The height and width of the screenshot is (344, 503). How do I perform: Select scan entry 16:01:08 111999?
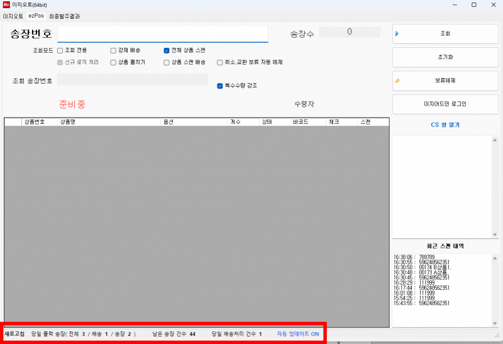[x=414, y=293]
